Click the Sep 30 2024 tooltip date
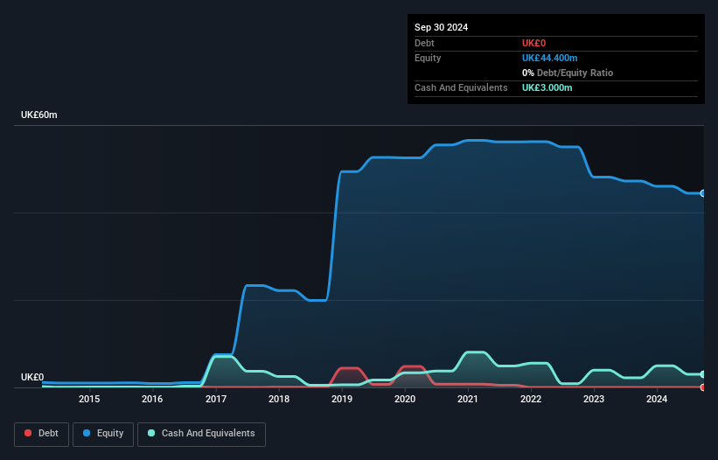Image resolution: width=718 pixels, height=460 pixels. pyautogui.click(x=441, y=27)
